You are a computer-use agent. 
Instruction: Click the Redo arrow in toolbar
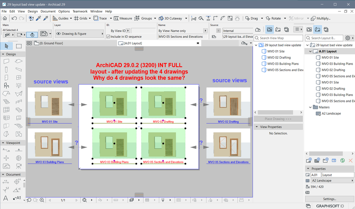tap(21, 18)
